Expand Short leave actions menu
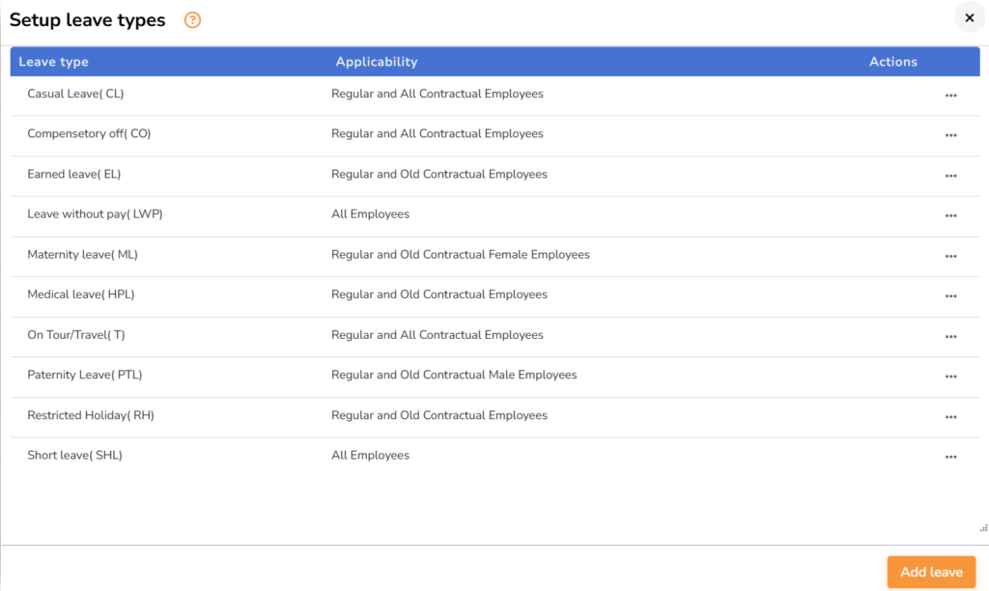This screenshot has height=591, width=989. click(x=950, y=457)
